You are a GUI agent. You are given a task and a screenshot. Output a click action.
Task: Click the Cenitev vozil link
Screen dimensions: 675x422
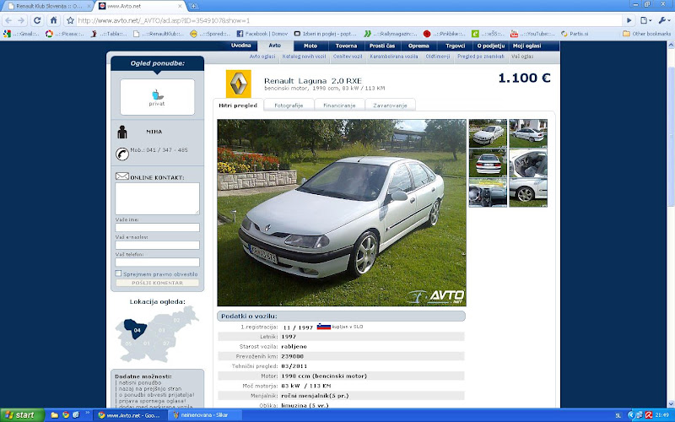(x=348, y=57)
